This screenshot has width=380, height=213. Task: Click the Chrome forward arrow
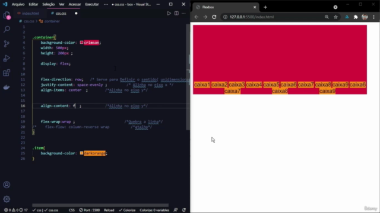pos(205,17)
